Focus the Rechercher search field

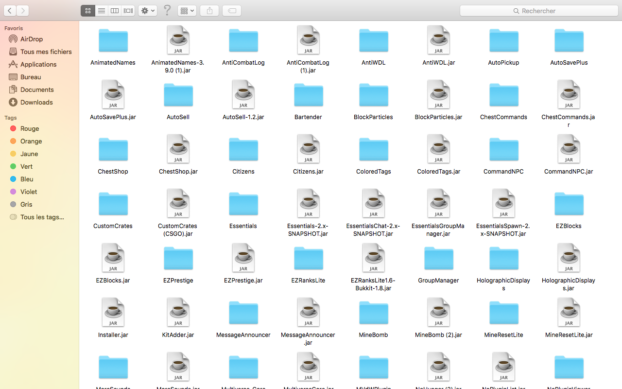pos(538,11)
